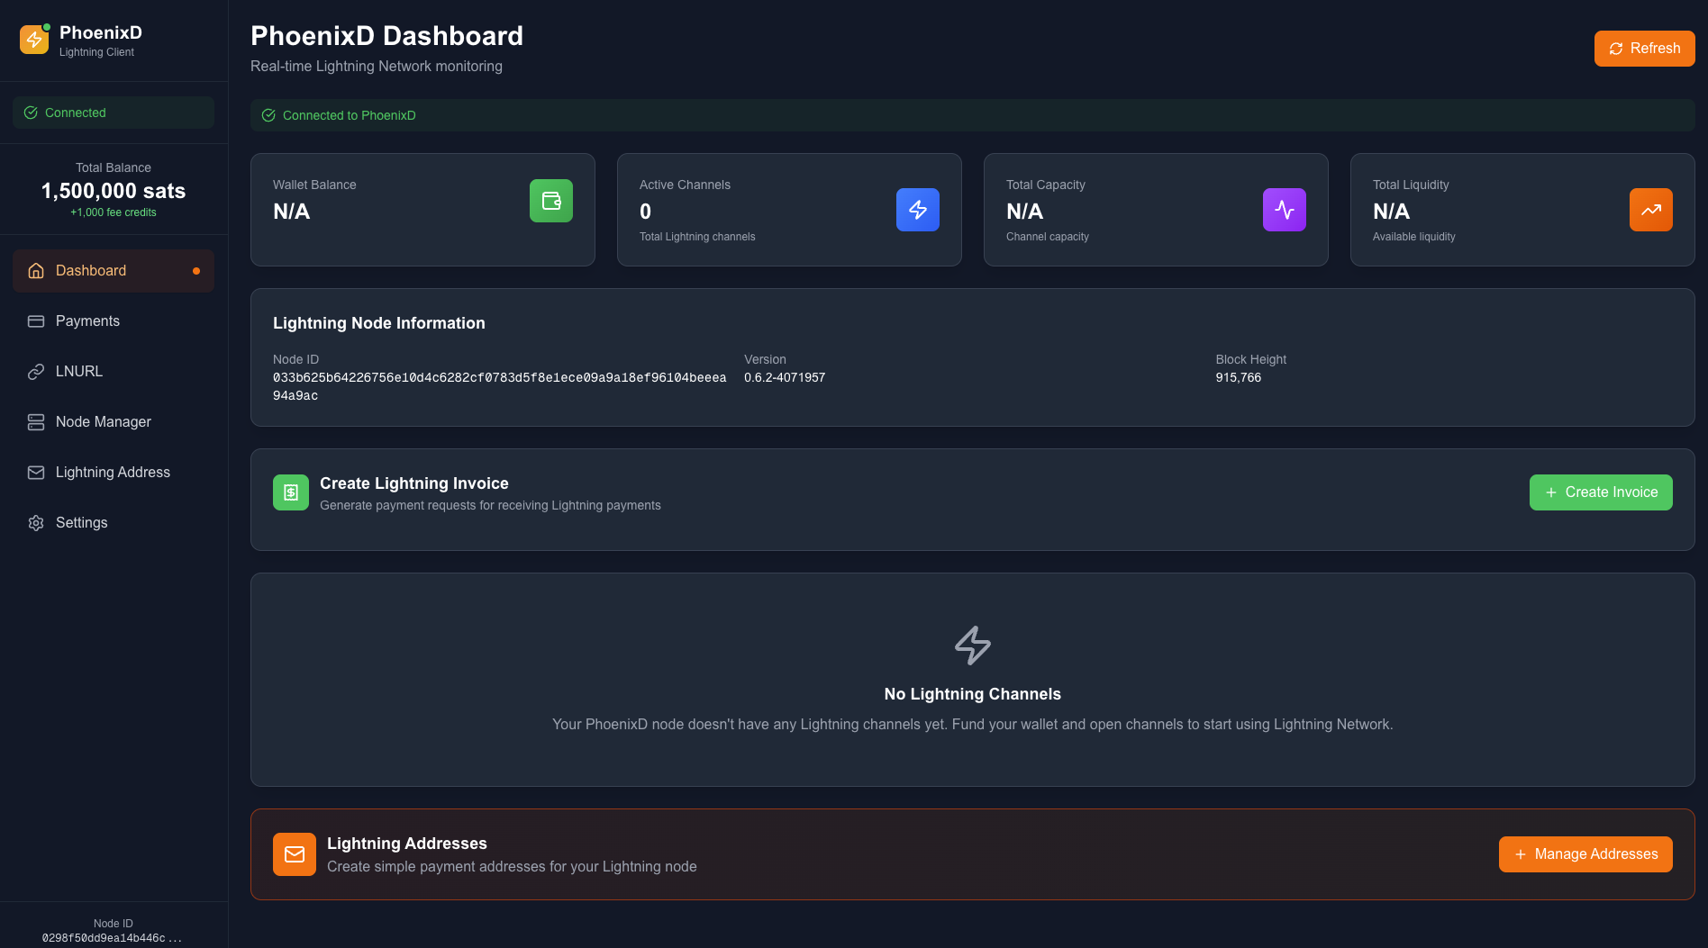The image size is (1708, 948).
Task: Click the block height value 915,766
Action: coord(1239,377)
